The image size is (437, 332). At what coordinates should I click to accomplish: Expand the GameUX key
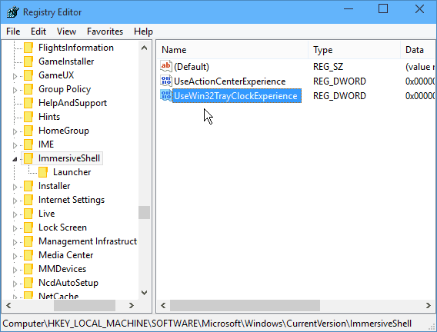15,76
